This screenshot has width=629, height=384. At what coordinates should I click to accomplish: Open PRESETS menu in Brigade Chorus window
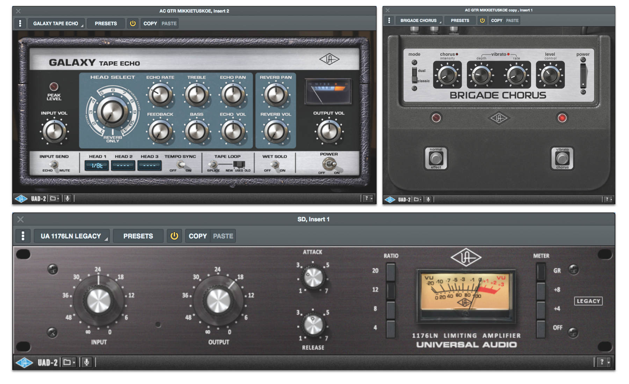[460, 20]
